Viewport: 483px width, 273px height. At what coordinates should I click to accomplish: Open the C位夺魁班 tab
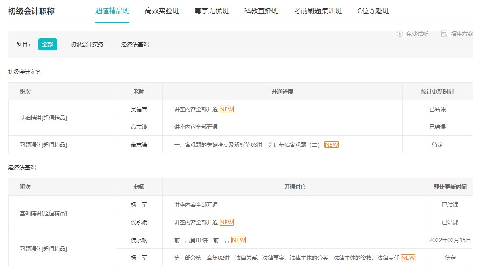(373, 10)
